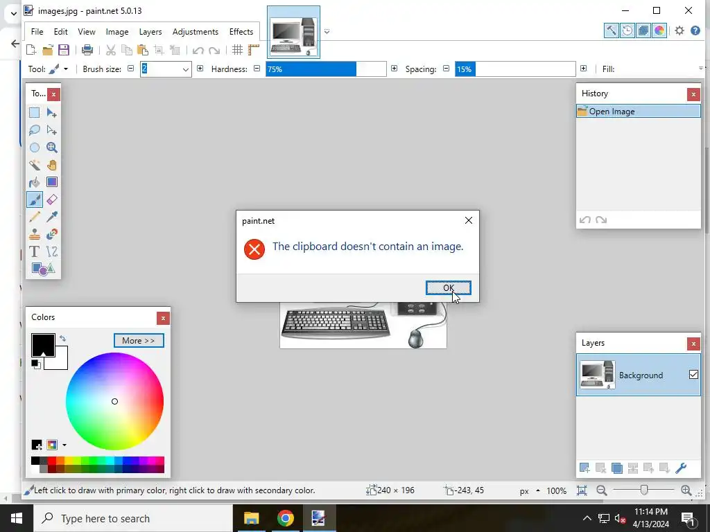The image size is (710, 532).
Task: Select the Eraser tool
Action: [x=51, y=199]
